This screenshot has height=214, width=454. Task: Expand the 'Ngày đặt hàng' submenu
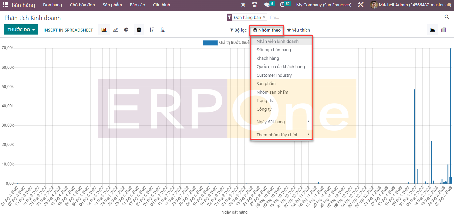click(281, 122)
